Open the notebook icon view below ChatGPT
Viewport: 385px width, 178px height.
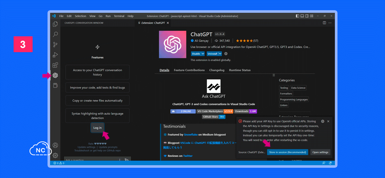click(55, 85)
